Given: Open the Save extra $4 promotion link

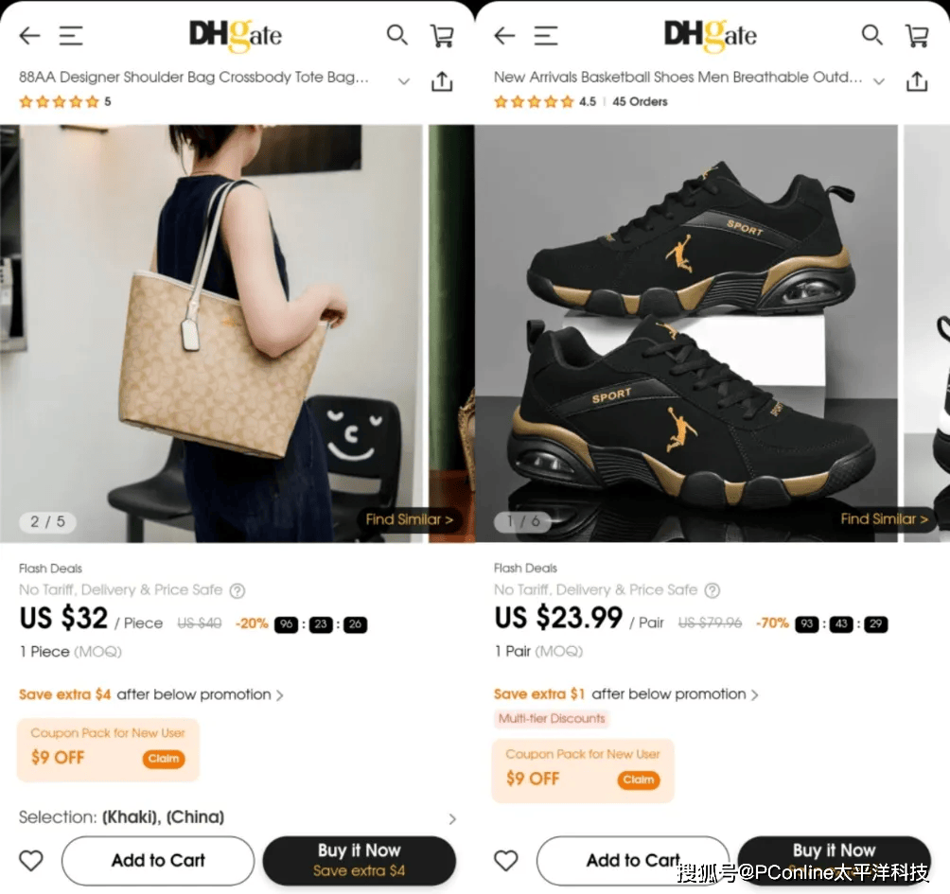Looking at the screenshot, I should click(151, 694).
